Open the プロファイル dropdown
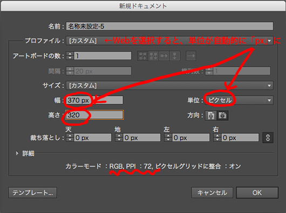The width and height of the screenshot is (286, 213). pyautogui.click(x=169, y=41)
